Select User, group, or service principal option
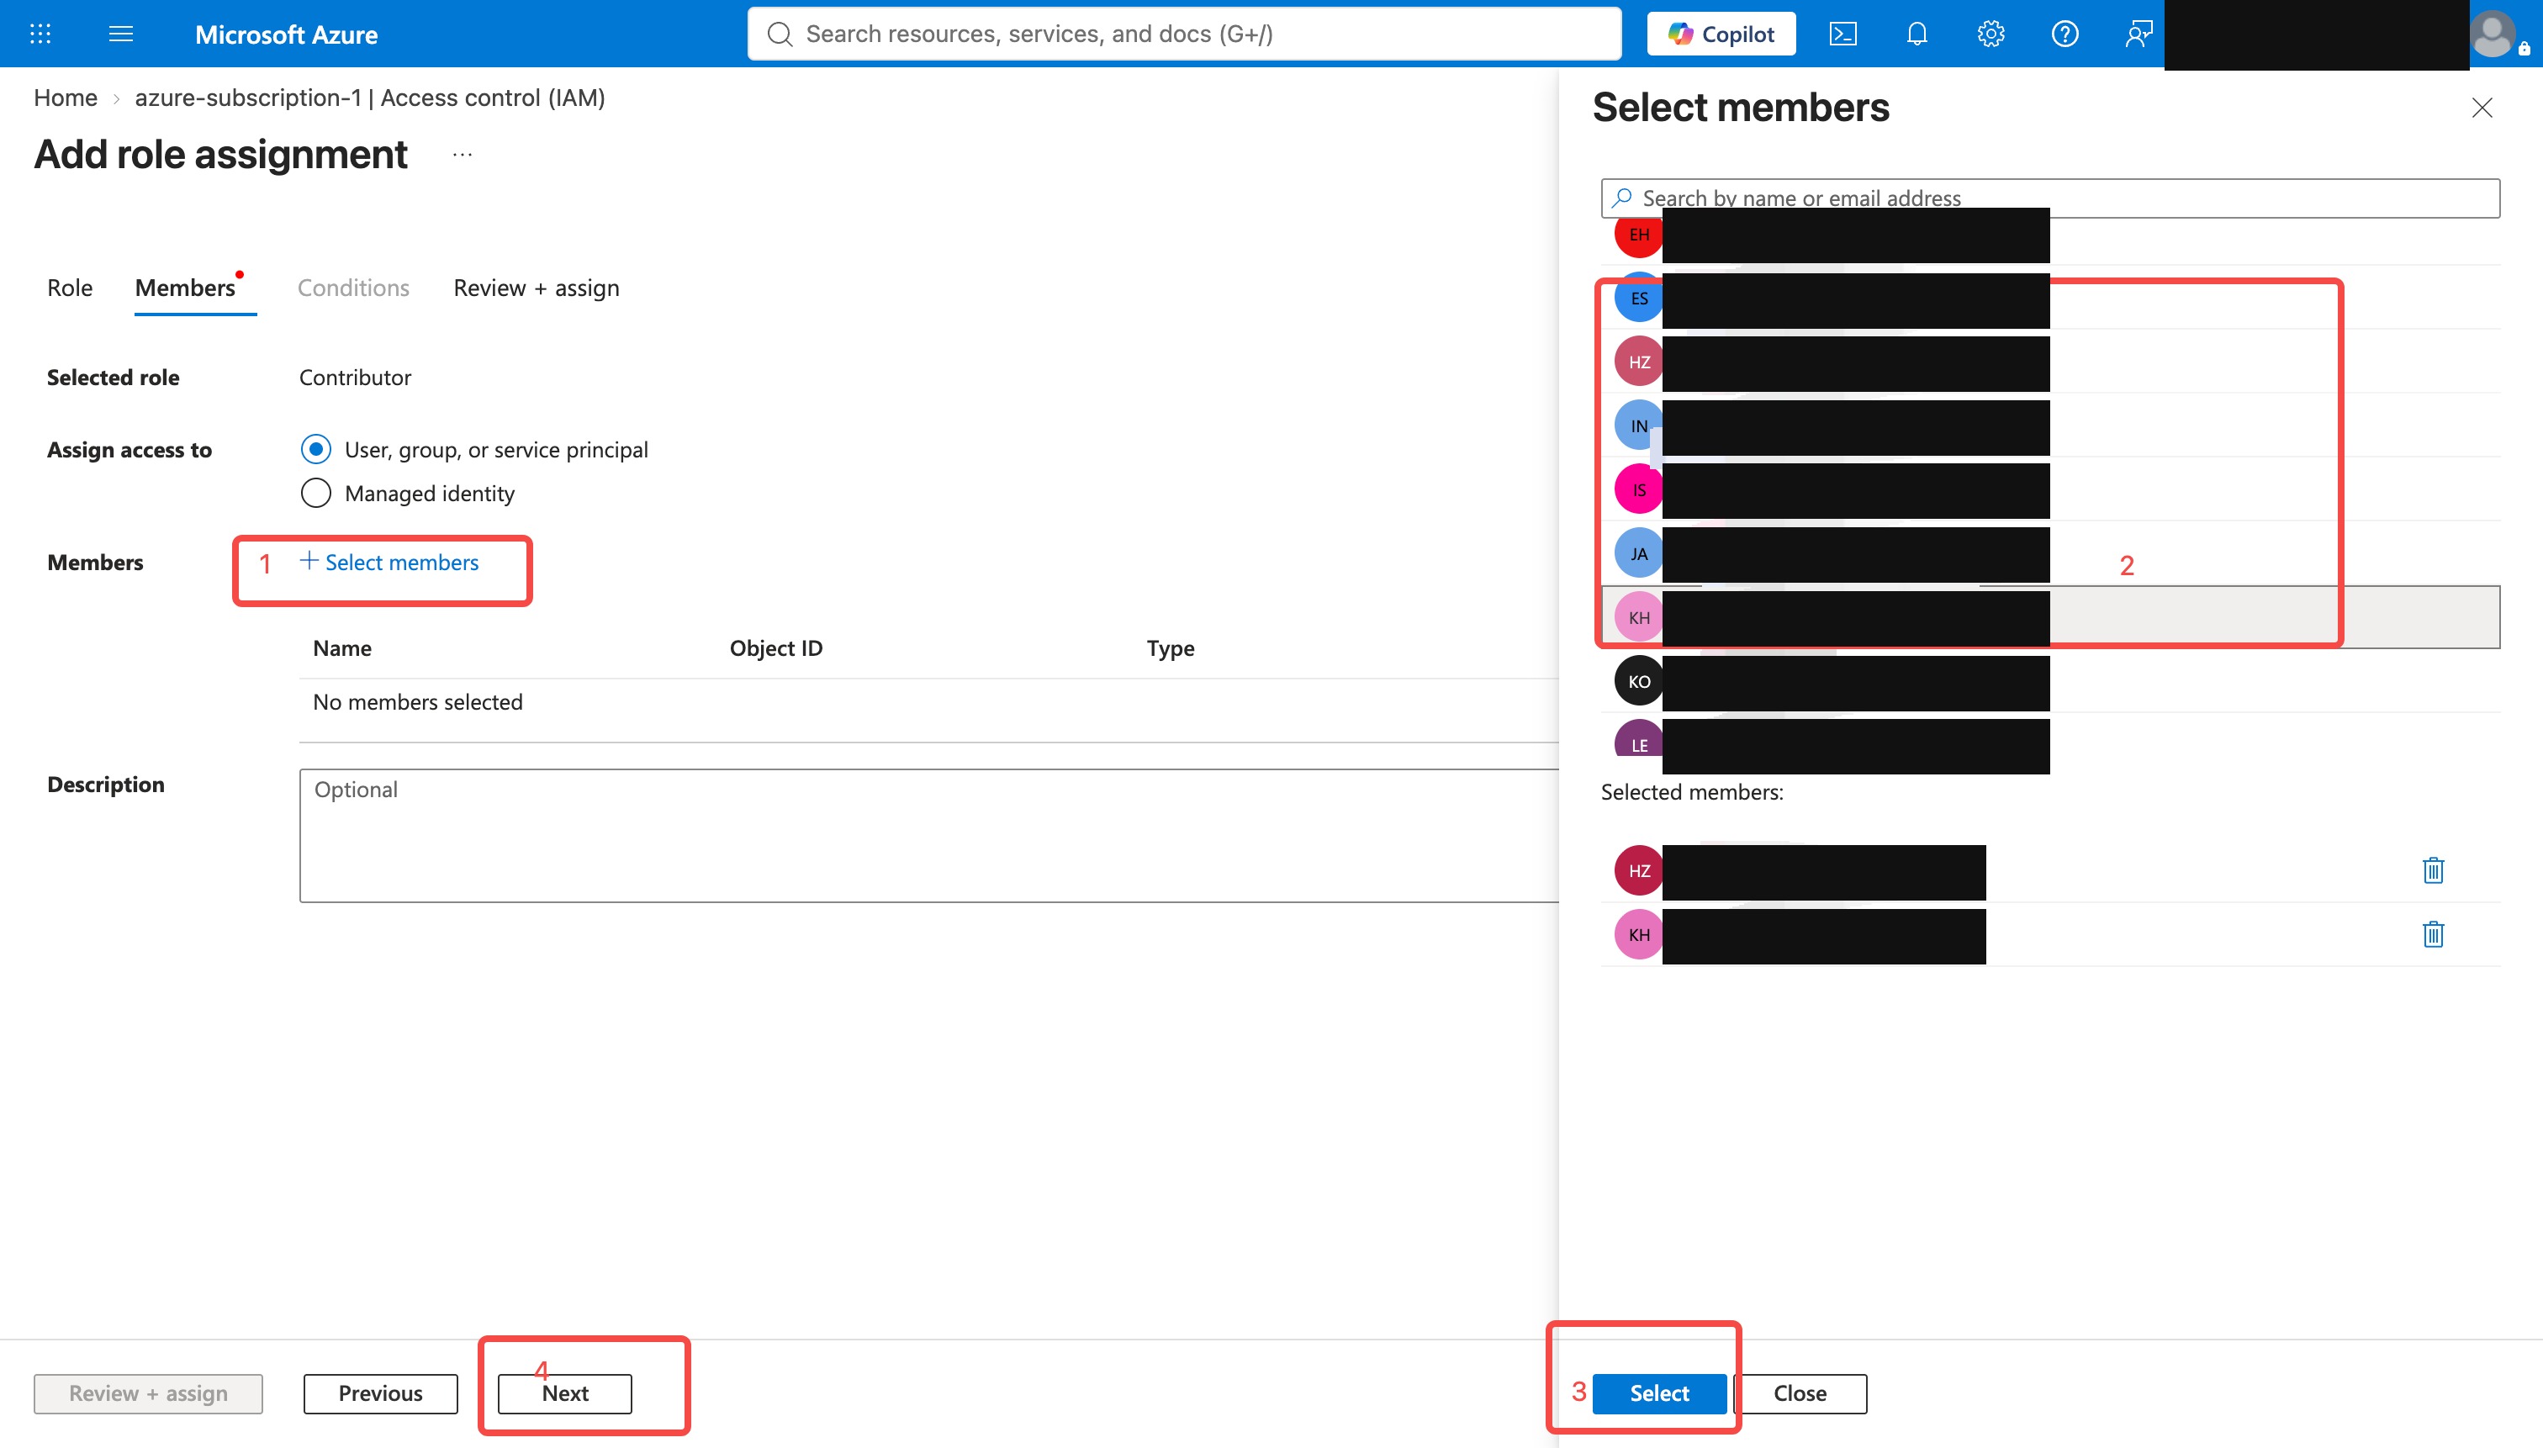The image size is (2543, 1448). tap(315, 450)
